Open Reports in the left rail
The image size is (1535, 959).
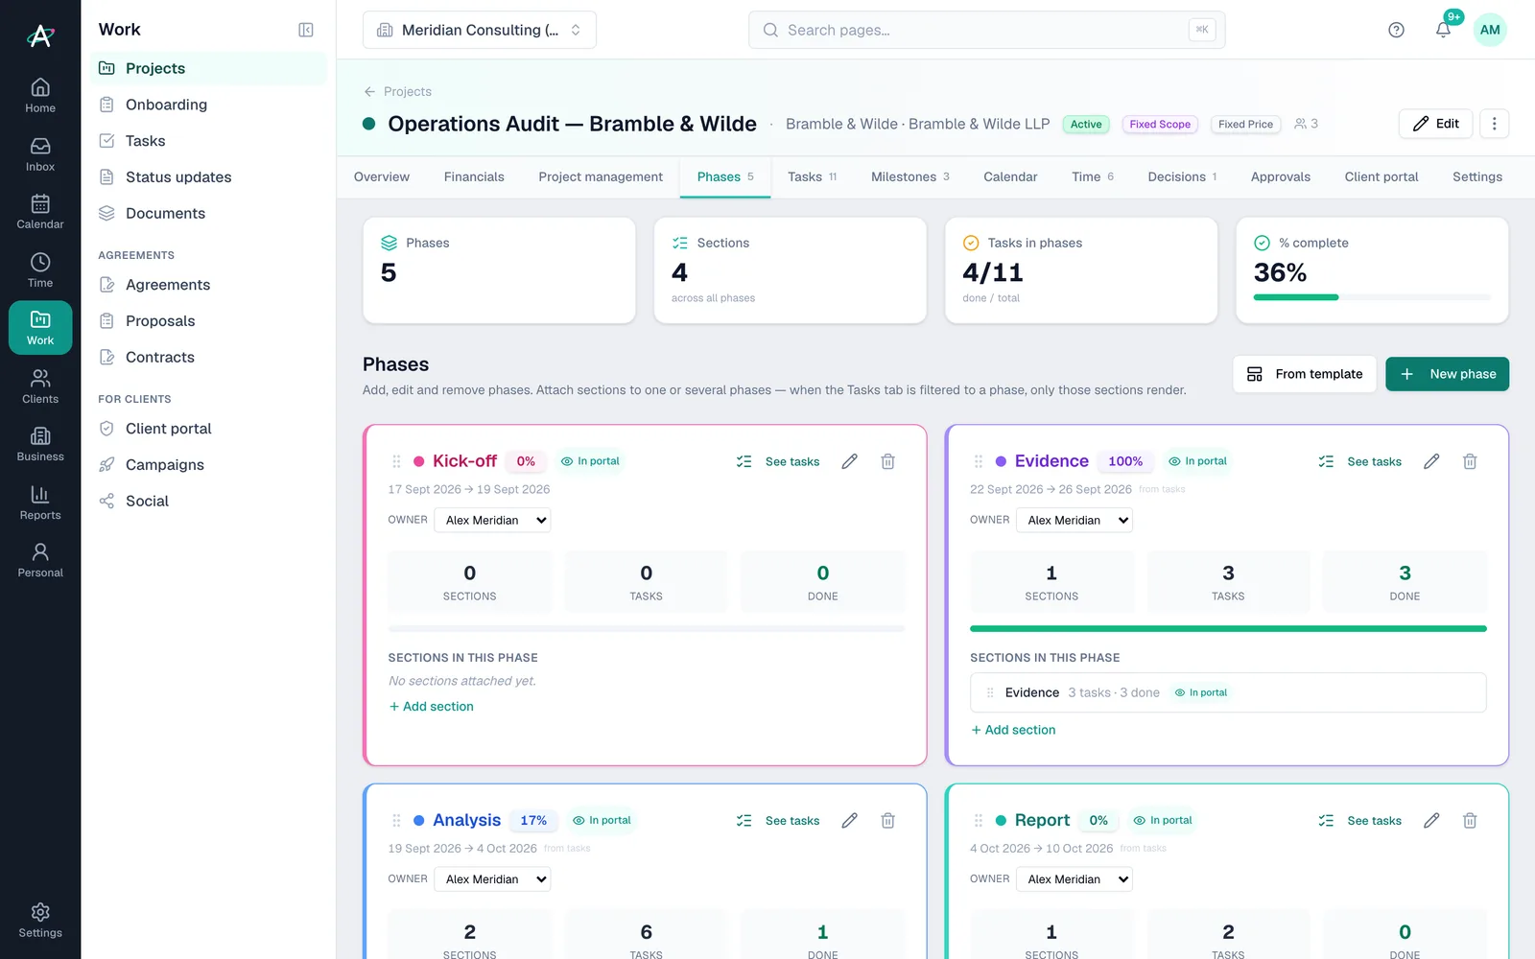tap(40, 503)
